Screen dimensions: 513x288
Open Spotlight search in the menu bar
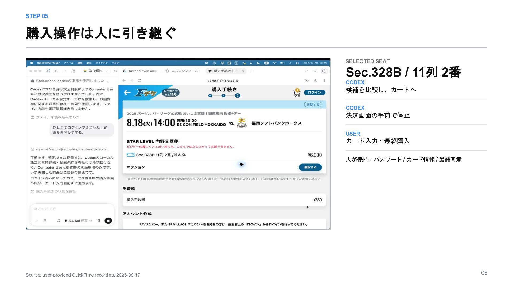pos(290,63)
